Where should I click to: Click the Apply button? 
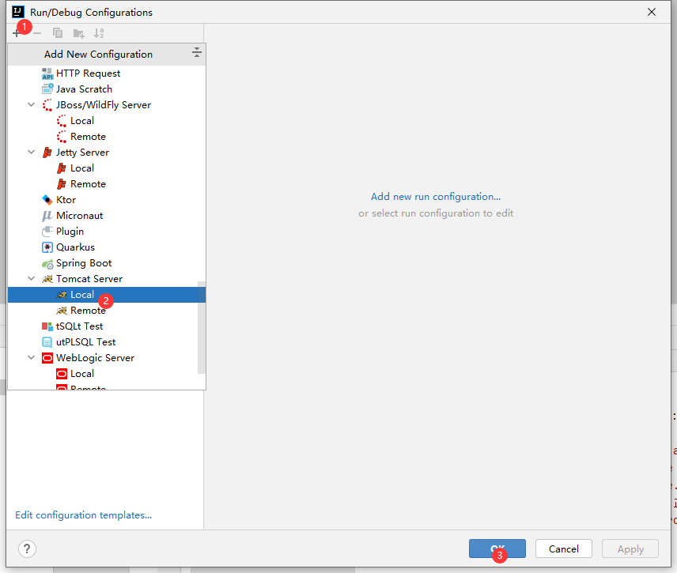630,548
